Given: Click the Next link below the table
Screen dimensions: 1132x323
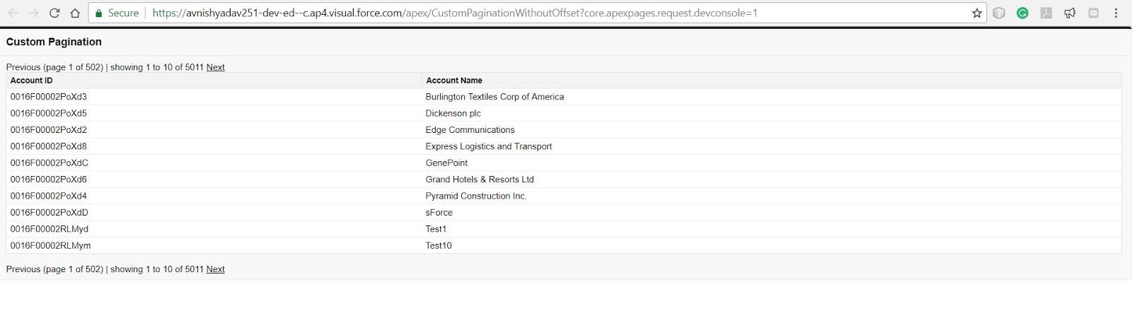Looking at the screenshot, I should tap(215, 269).
